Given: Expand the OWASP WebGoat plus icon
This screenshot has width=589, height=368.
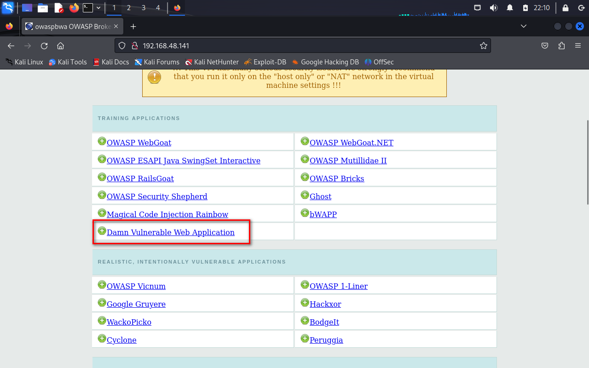Looking at the screenshot, I should (102, 141).
